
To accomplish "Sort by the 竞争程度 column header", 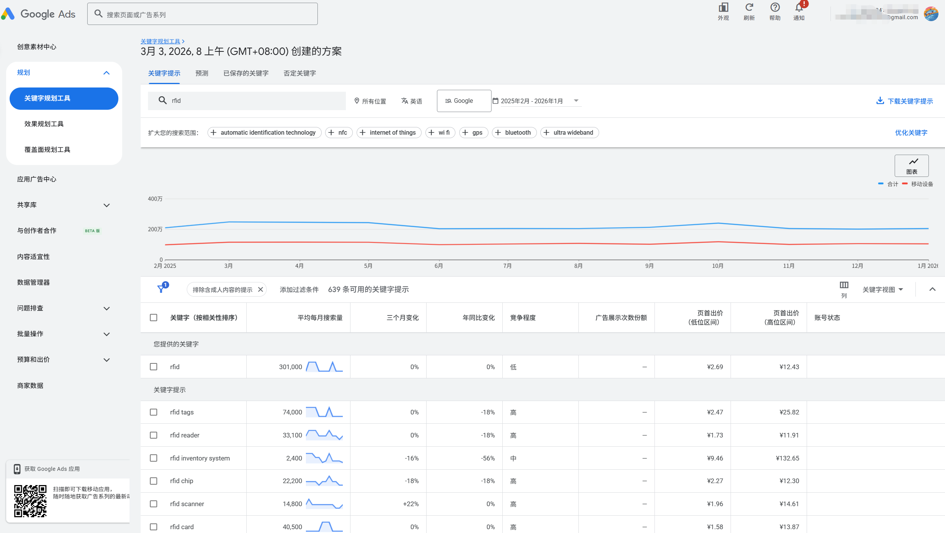I will pos(523,318).
